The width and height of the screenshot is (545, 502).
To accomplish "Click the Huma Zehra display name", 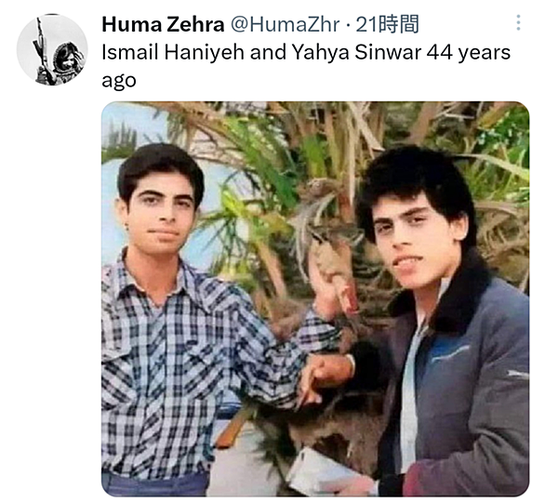I will [x=163, y=25].
